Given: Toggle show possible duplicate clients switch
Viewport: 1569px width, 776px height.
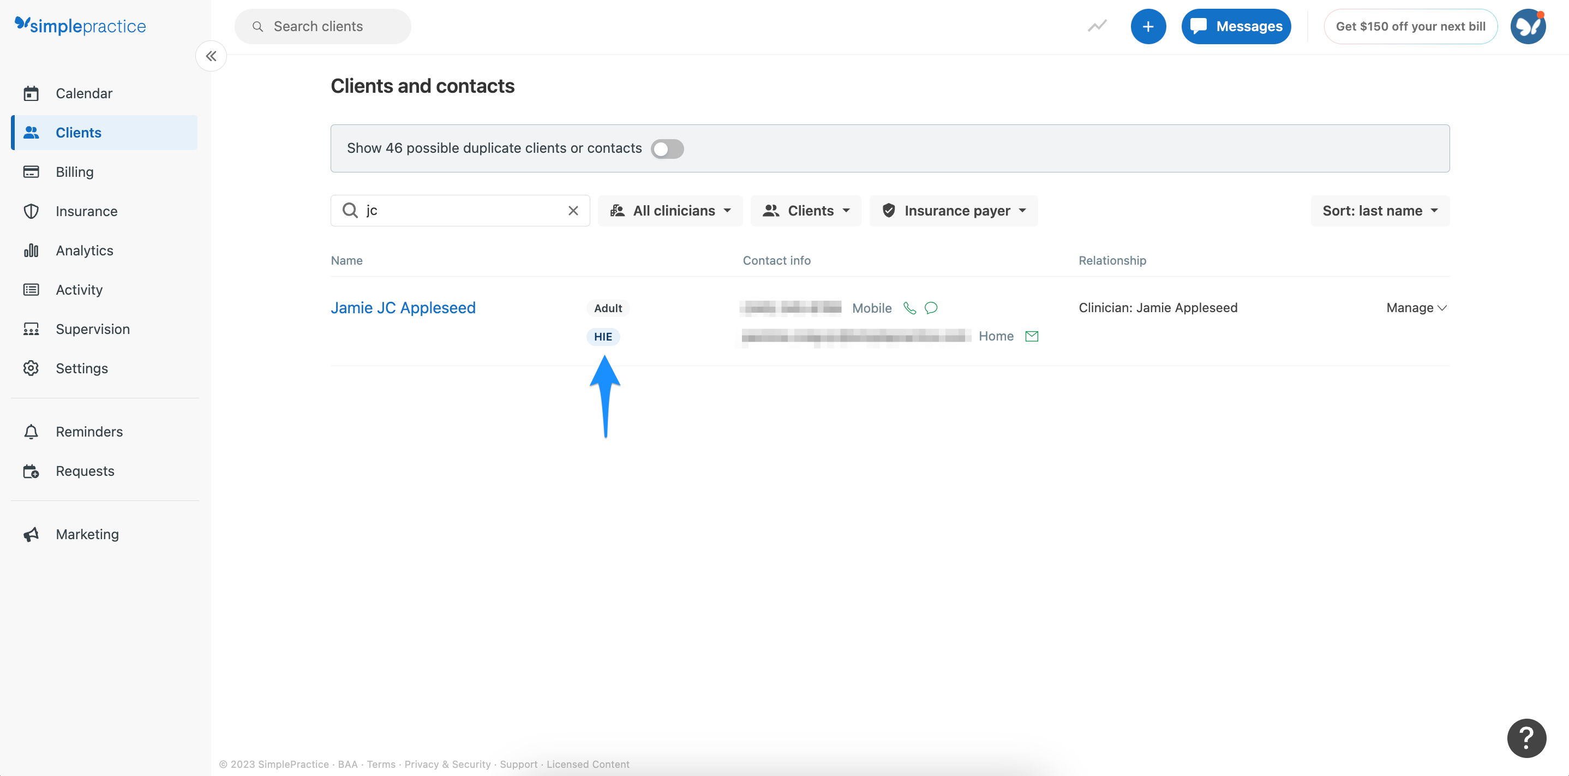Looking at the screenshot, I should (x=667, y=148).
